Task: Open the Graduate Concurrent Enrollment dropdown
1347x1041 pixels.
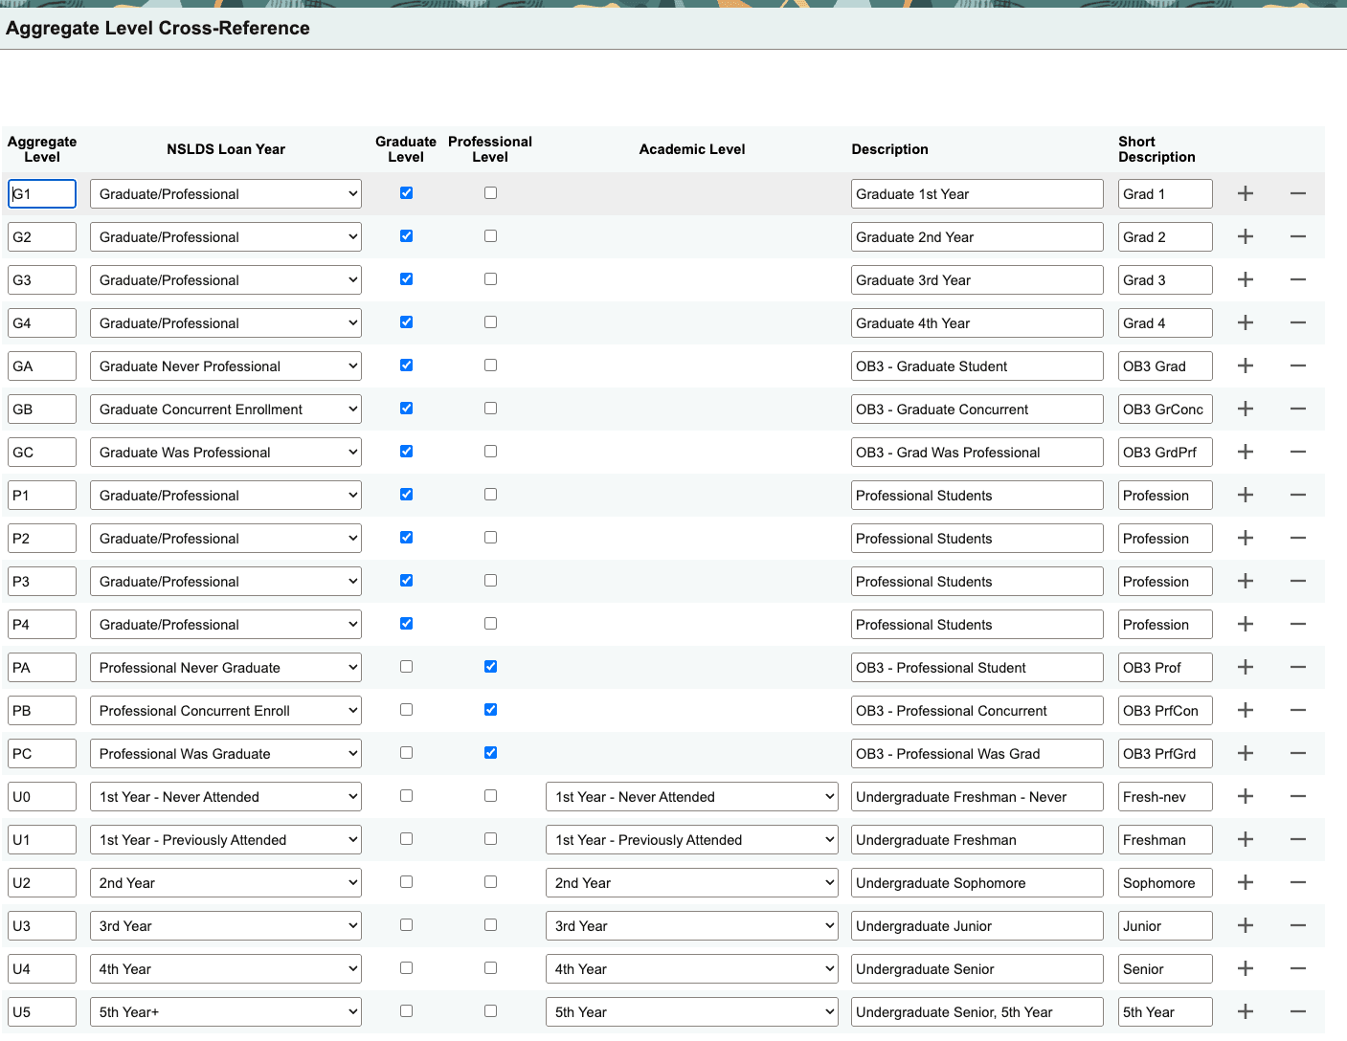Action: click(x=226, y=409)
